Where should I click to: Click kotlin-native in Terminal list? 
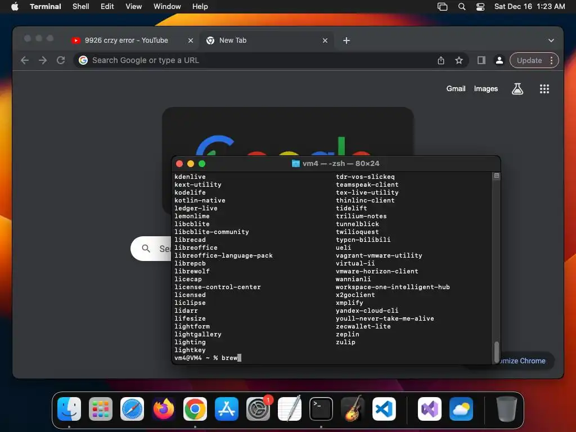tap(200, 200)
